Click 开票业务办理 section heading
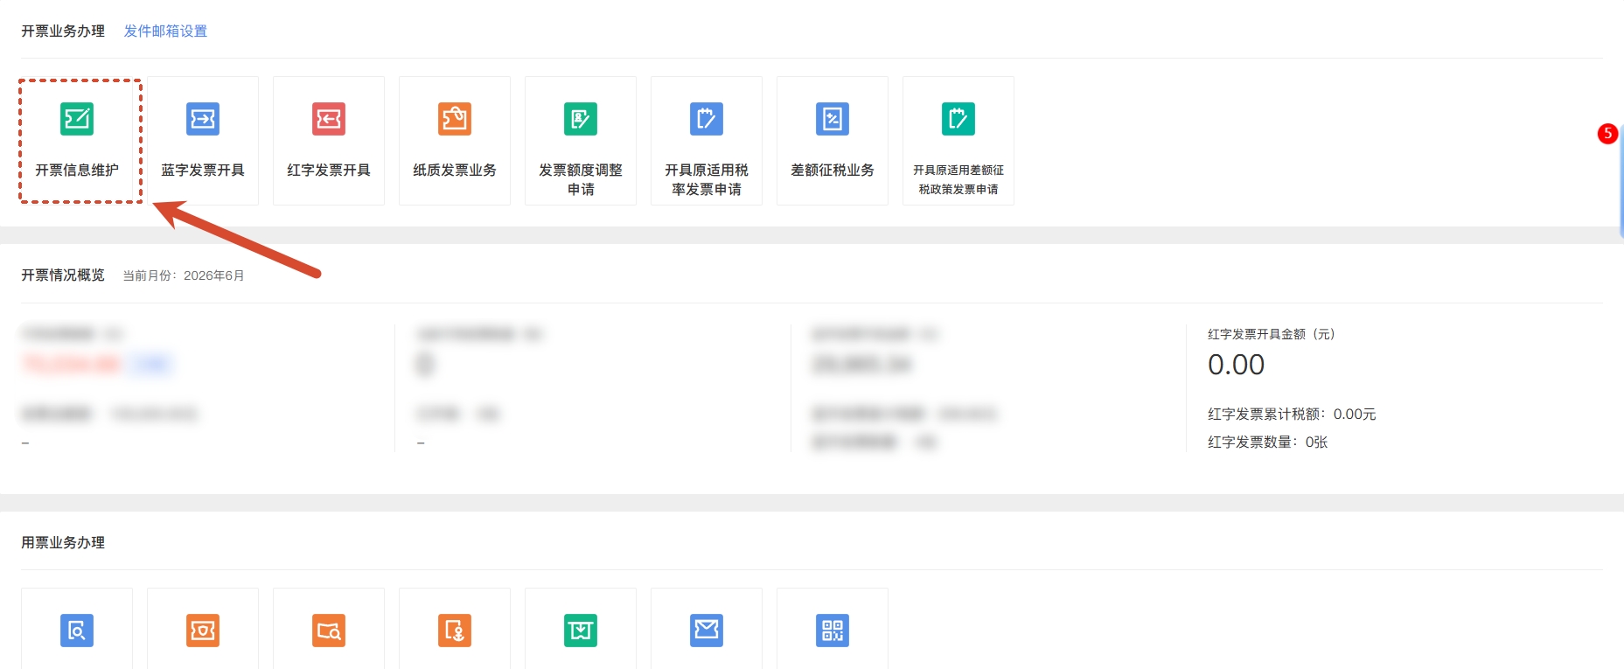This screenshot has width=1624, height=669. [63, 31]
